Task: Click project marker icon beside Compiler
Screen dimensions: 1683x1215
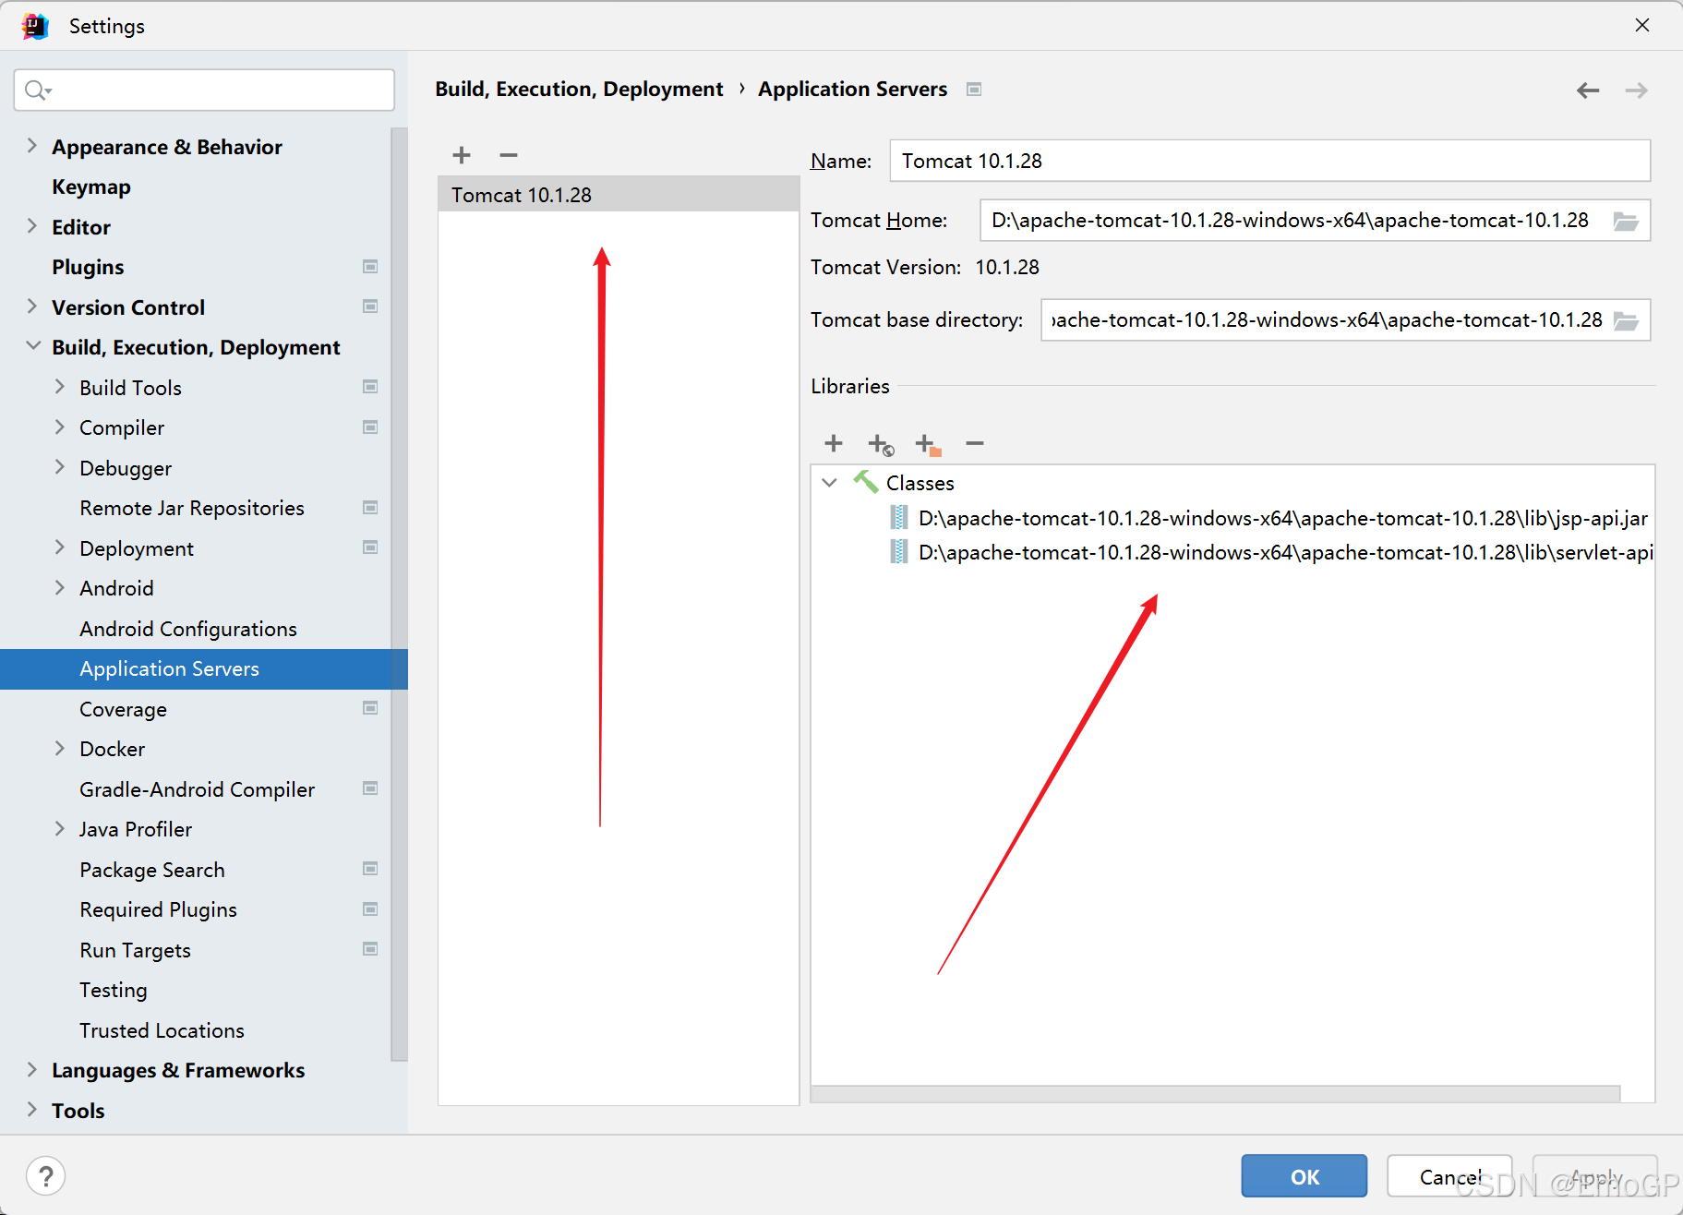Action: pyautogui.click(x=370, y=427)
